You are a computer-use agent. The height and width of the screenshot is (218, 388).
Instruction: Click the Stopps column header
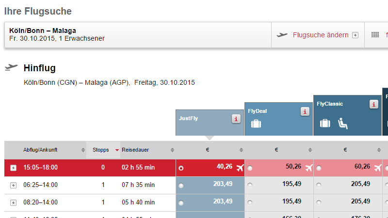click(100, 150)
